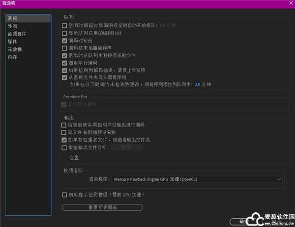Switch to 音频硬件 preferences

(17, 34)
